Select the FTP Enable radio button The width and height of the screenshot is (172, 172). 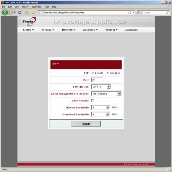(x=92, y=73)
